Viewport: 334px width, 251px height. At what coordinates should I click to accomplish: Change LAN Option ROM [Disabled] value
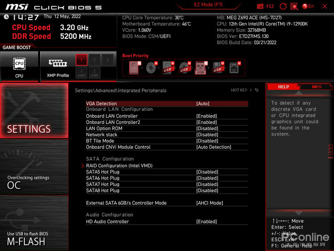click(167, 128)
